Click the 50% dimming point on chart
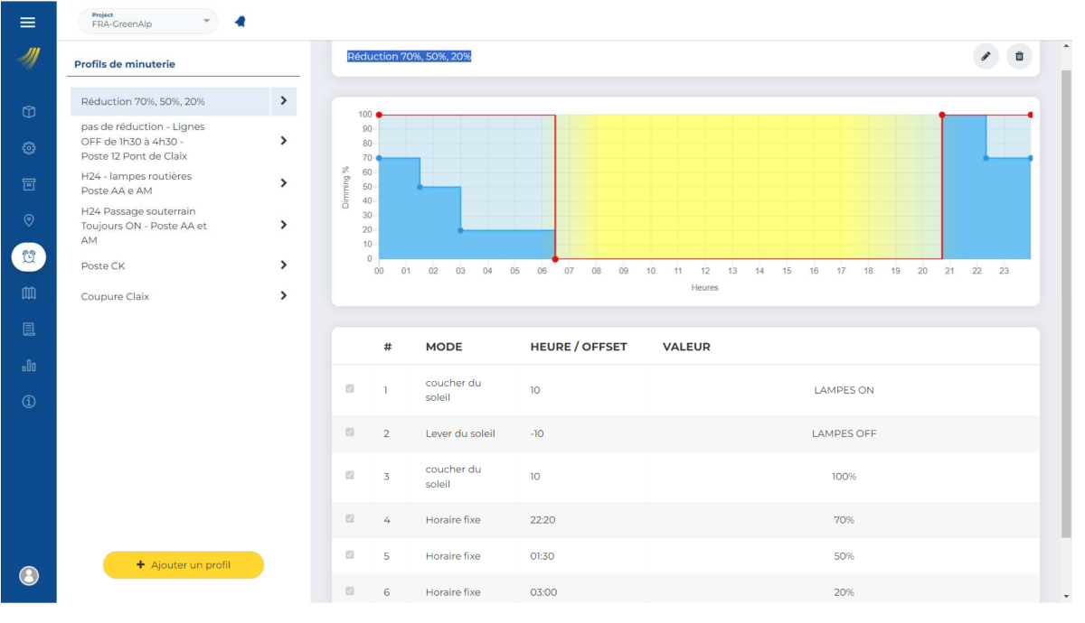The width and height of the screenshot is (1085, 623). [420, 187]
